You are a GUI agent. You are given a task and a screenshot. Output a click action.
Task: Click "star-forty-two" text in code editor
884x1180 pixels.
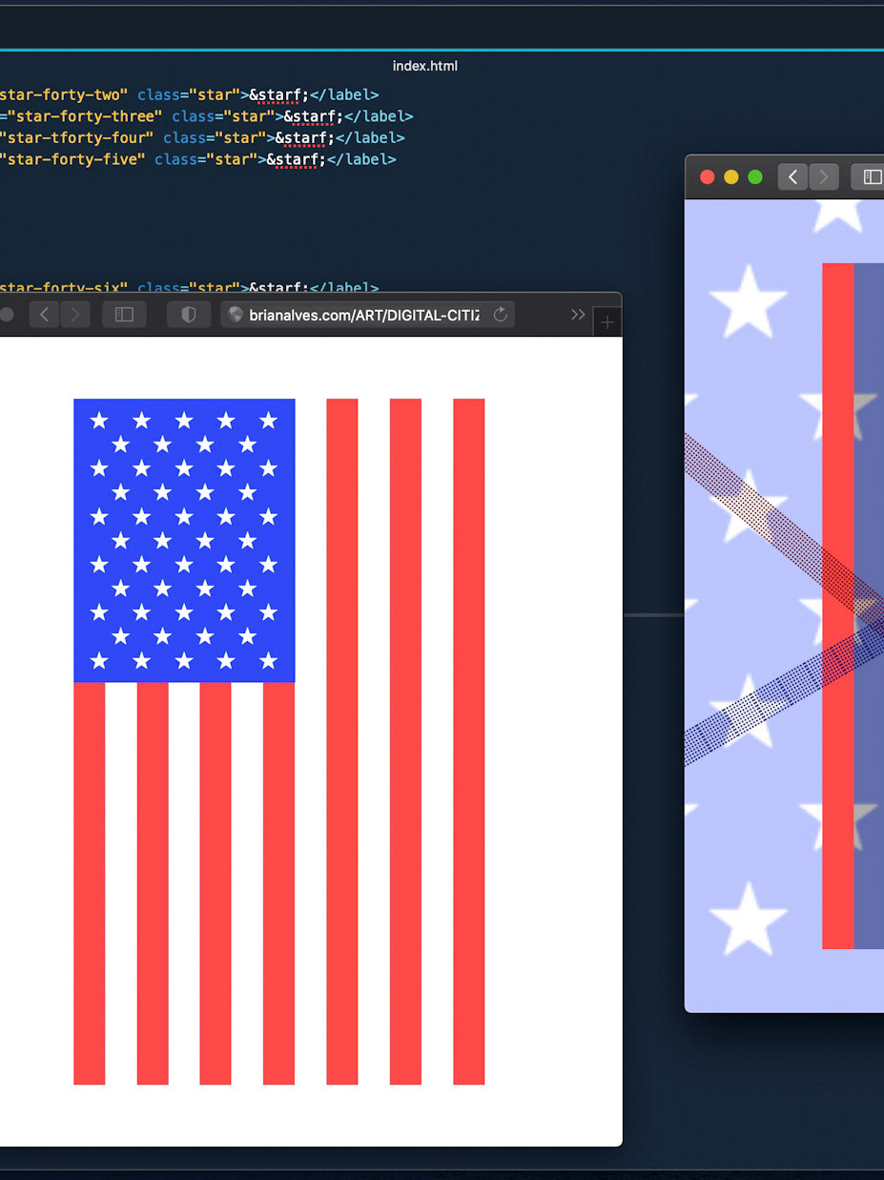[62, 94]
